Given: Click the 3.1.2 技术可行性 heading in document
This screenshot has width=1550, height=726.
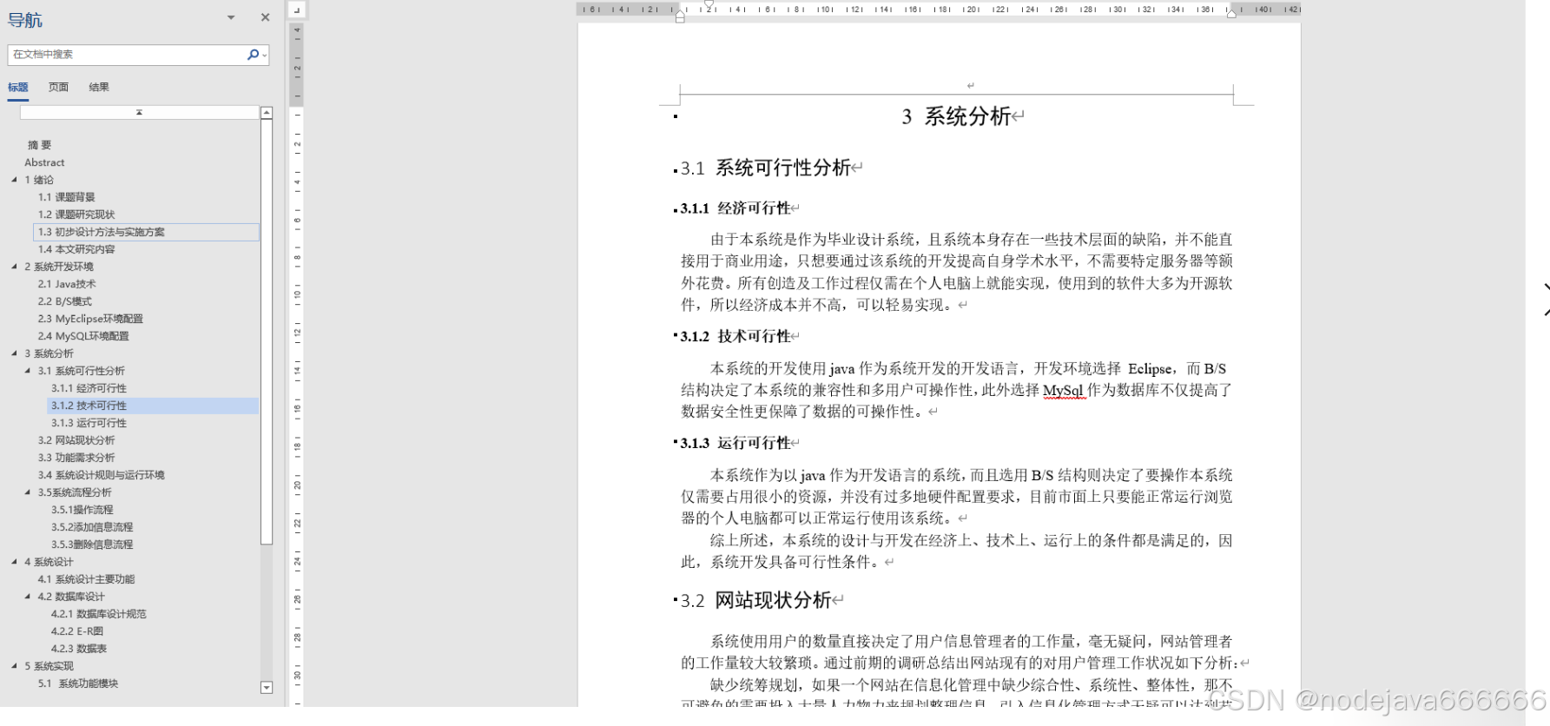Looking at the screenshot, I should (735, 336).
